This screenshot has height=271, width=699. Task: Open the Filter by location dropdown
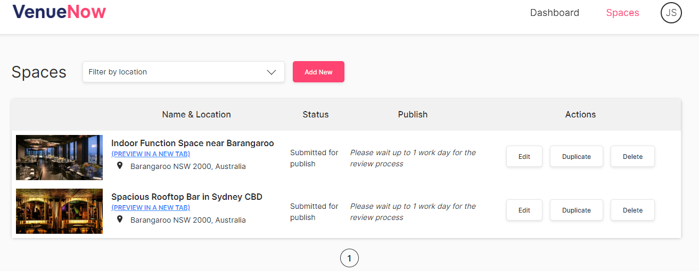tap(184, 72)
